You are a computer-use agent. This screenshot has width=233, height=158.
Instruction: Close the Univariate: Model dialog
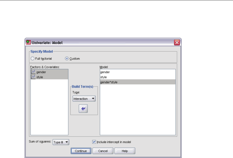177,43
